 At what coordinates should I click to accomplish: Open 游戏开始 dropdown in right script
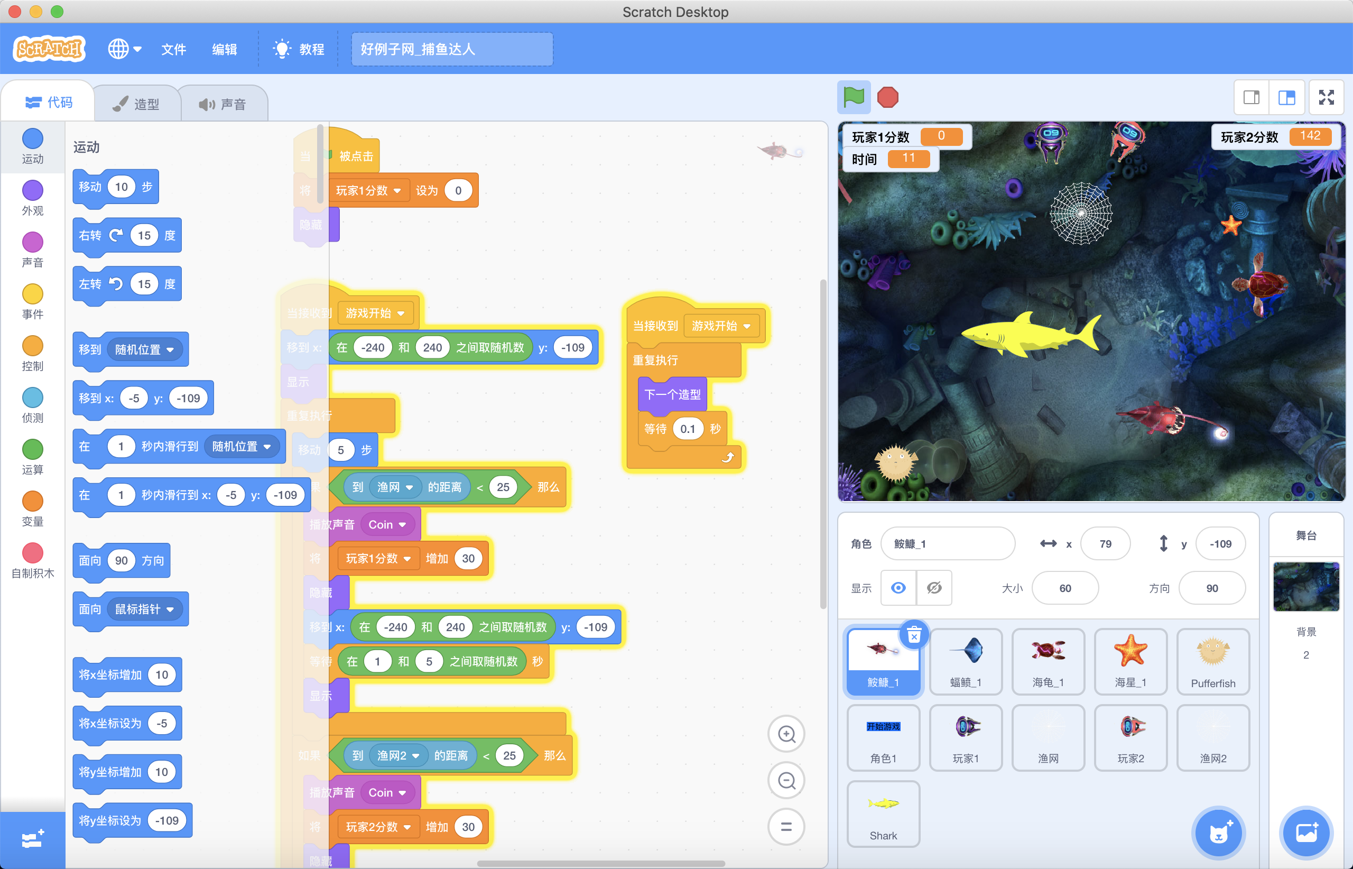(721, 326)
